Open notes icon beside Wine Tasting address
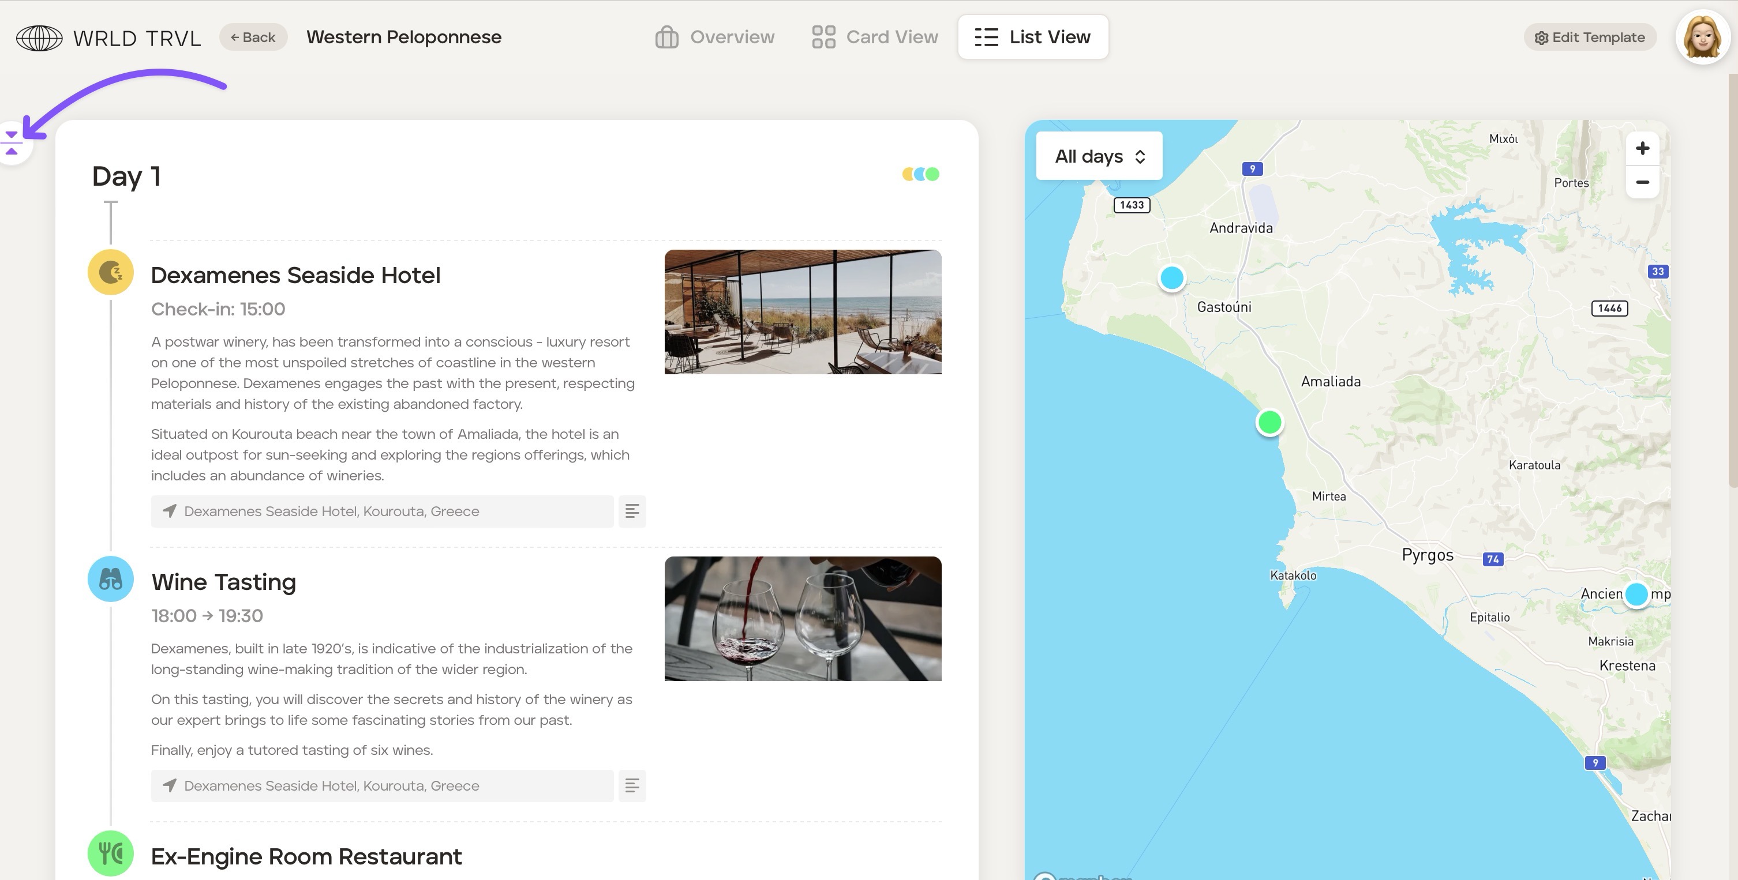 pyautogui.click(x=631, y=785)
